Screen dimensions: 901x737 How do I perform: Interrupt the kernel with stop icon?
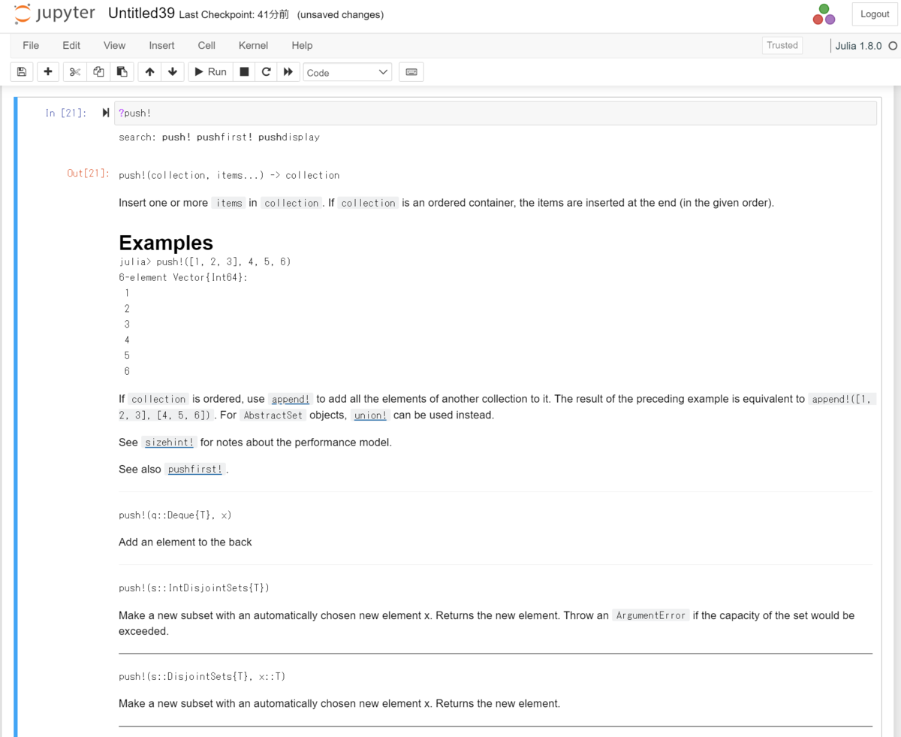tap(244, 72)
